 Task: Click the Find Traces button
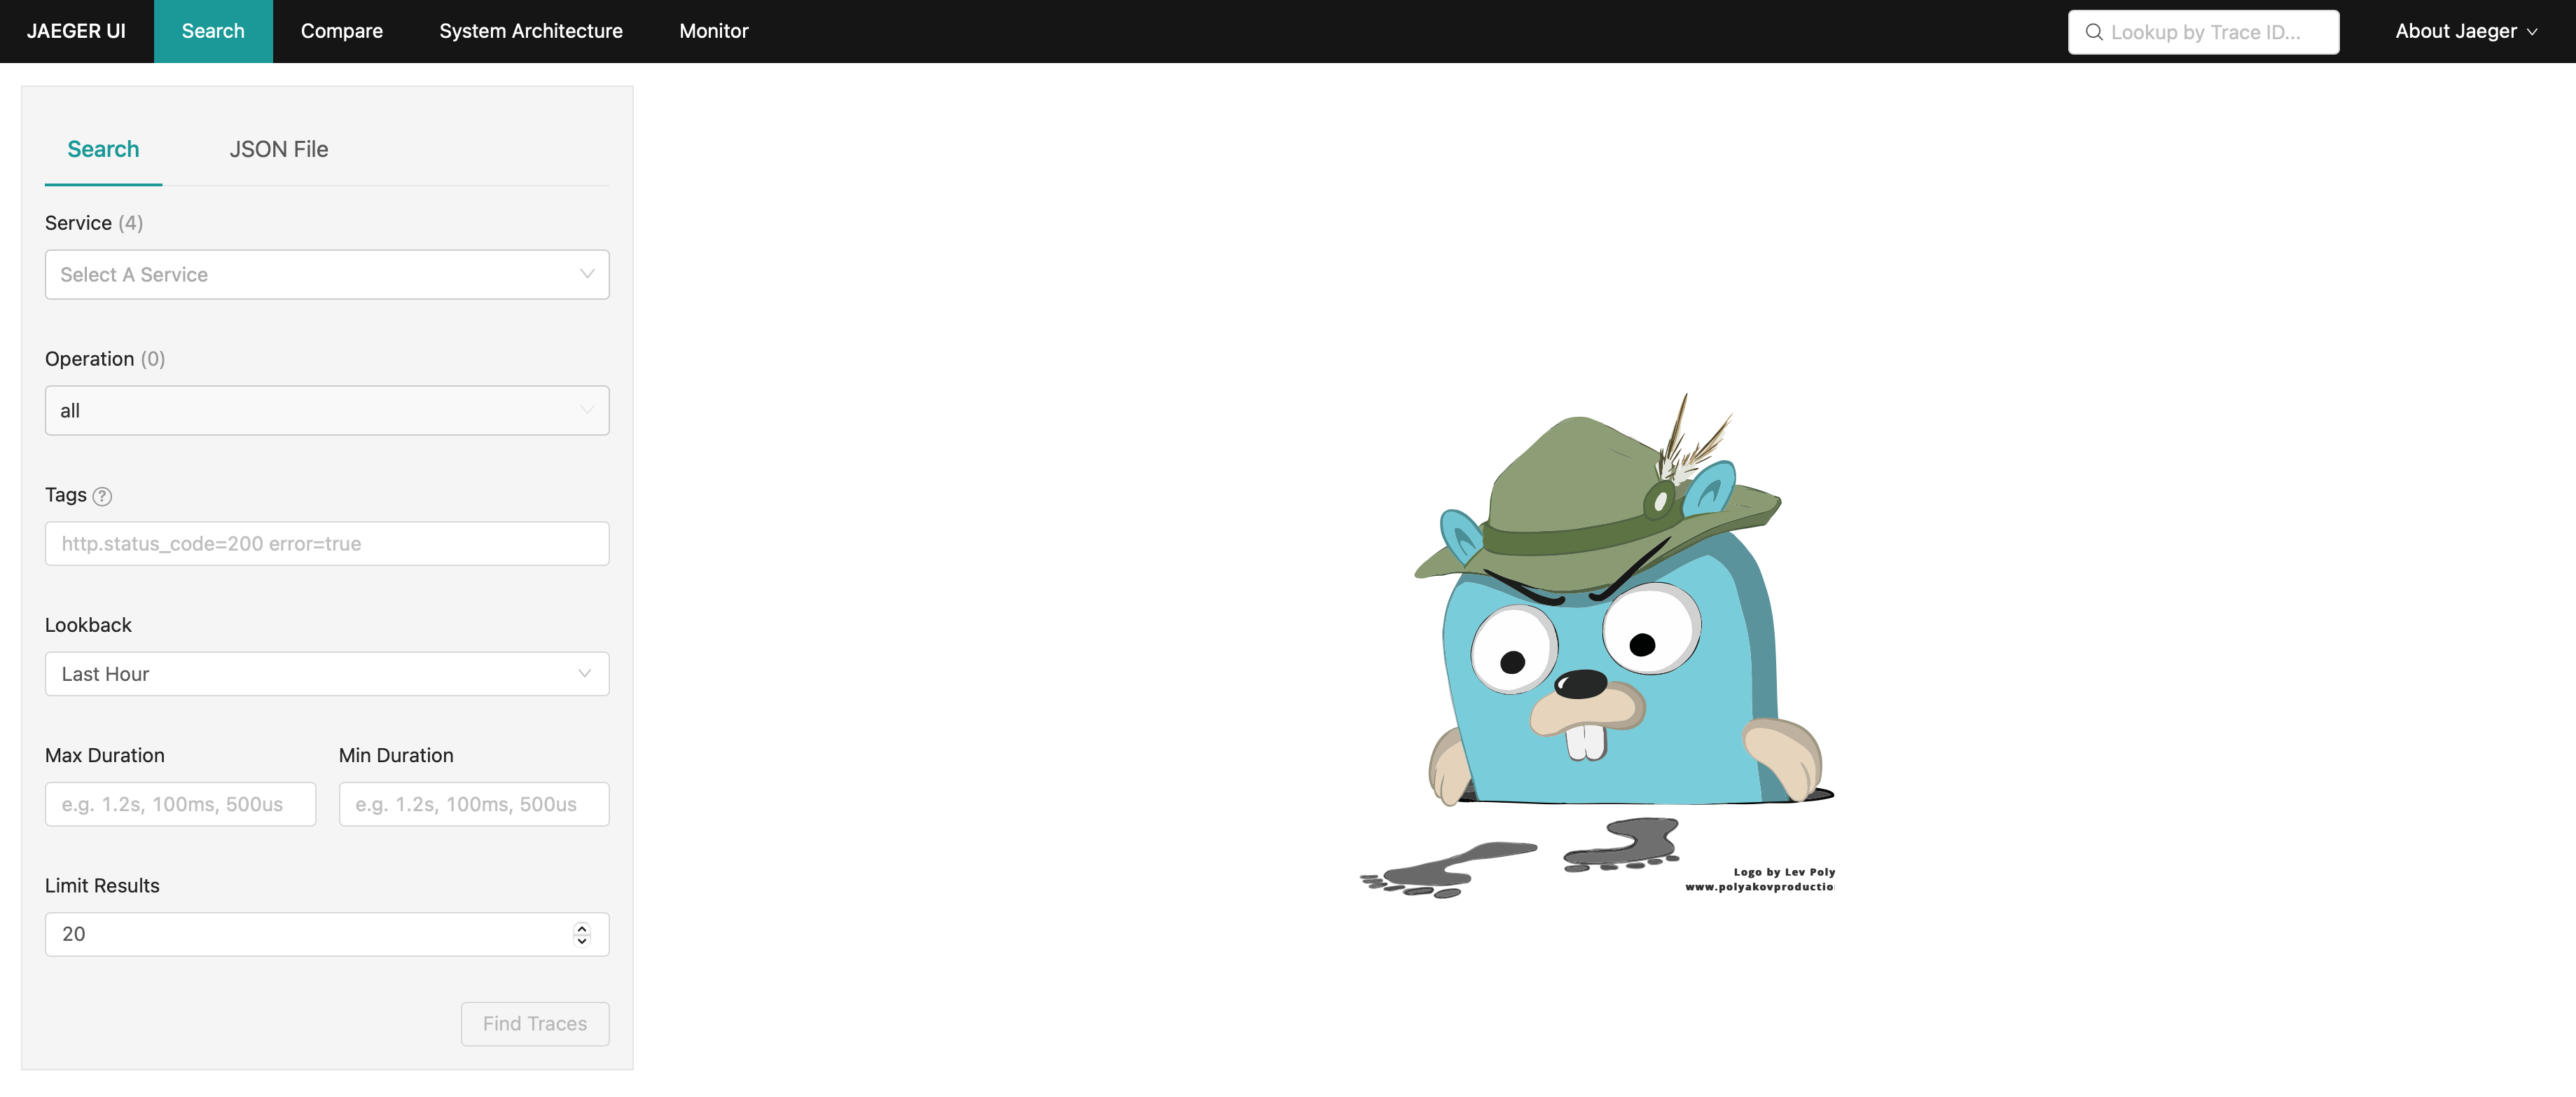pos(535,1024)
